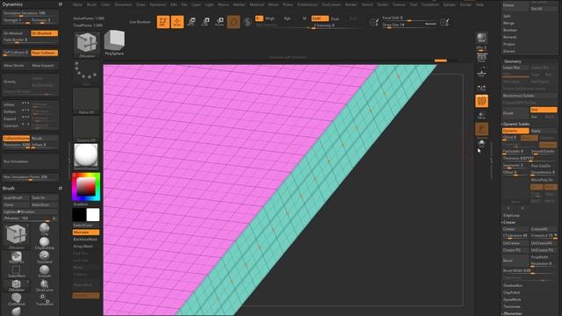Open the Material menu
Image resolution: width=562 pixels, height=316 pixels.
256,4
